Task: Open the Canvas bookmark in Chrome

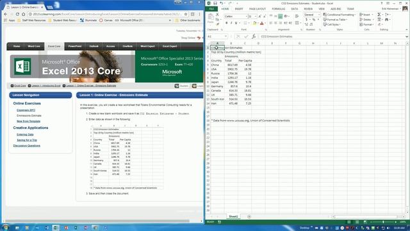Action: coord(106,21)
